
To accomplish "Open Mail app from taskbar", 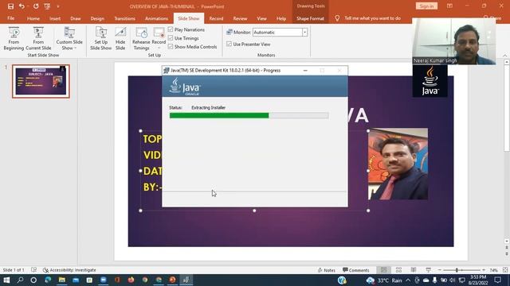I will 76,280.
